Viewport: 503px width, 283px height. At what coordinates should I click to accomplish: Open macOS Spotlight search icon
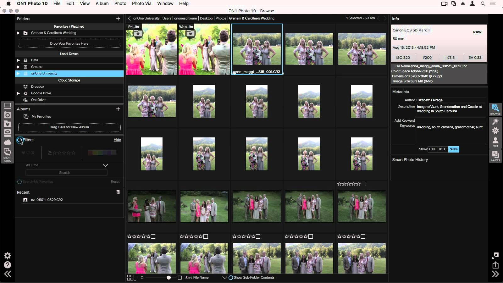click(x=483, y=3)
